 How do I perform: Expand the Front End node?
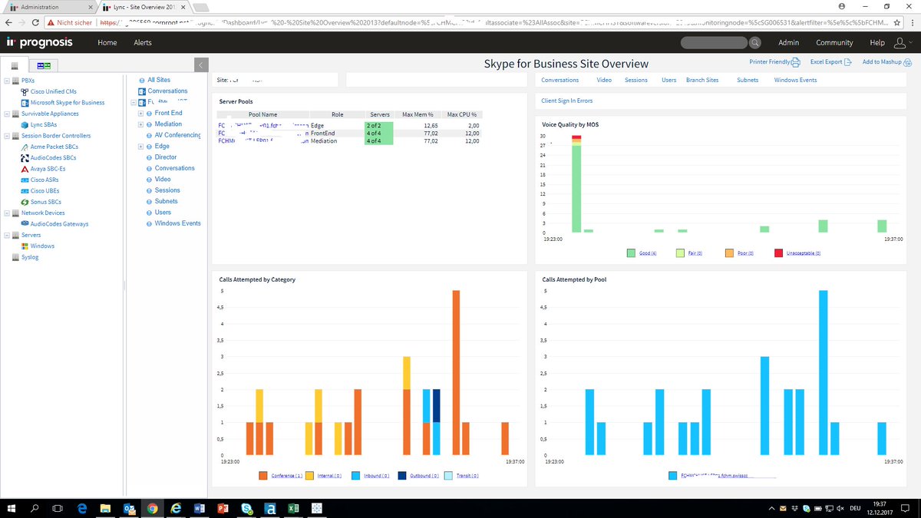click(140, 113)
